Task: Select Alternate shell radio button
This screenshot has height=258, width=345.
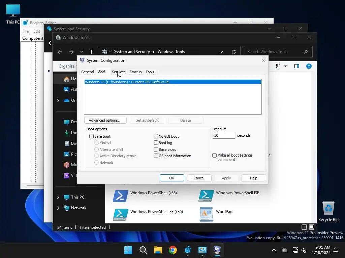Action: click(96, 149)
